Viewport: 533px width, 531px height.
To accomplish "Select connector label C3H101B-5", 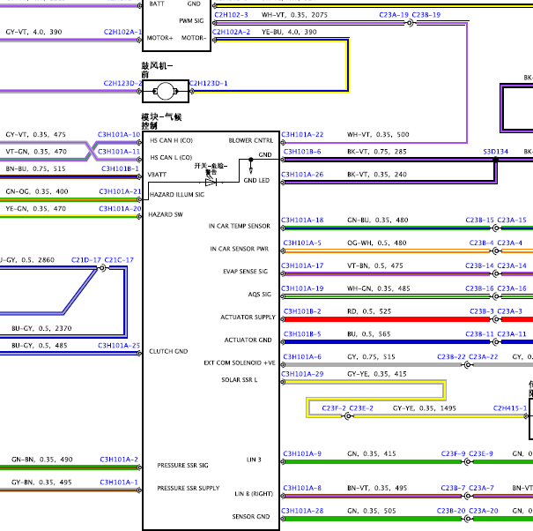I will coord(302,334).
